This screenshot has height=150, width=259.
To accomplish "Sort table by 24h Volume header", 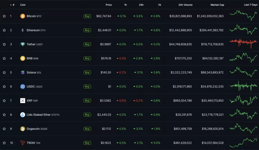I will [x=185, y=5].
